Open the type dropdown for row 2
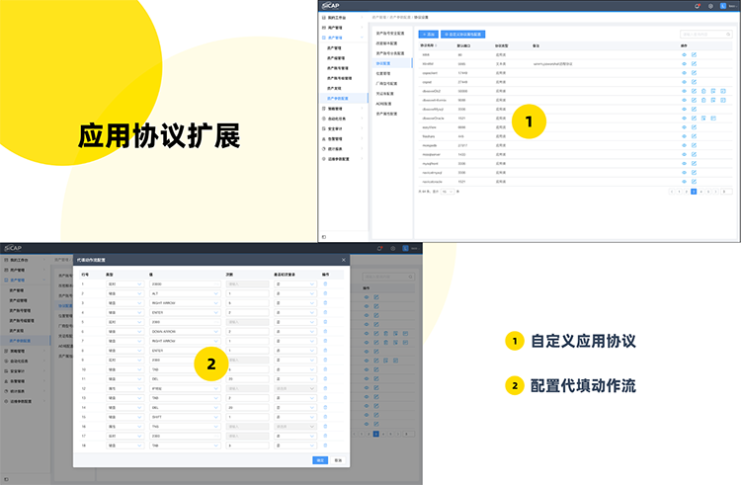This screenshot has width=741, height=485. (124, 293)
